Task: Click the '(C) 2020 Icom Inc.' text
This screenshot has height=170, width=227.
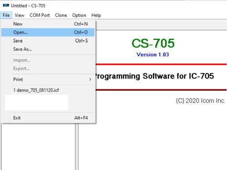Action: pos(201,101)
